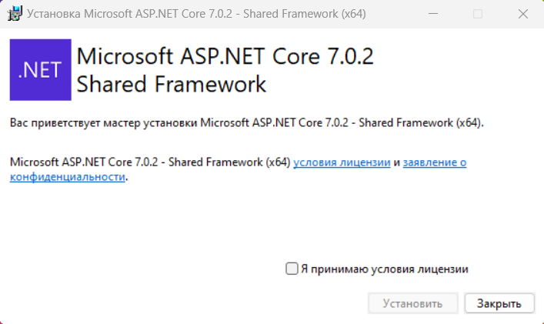Click the '(x64)' text in the title bar

pos(353,14)
